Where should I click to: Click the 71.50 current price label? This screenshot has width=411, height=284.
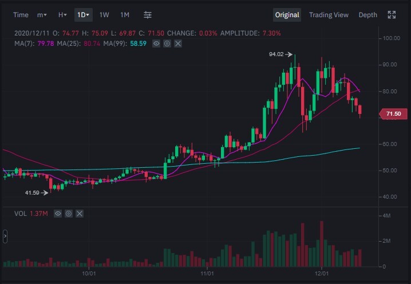pos(393,114)
